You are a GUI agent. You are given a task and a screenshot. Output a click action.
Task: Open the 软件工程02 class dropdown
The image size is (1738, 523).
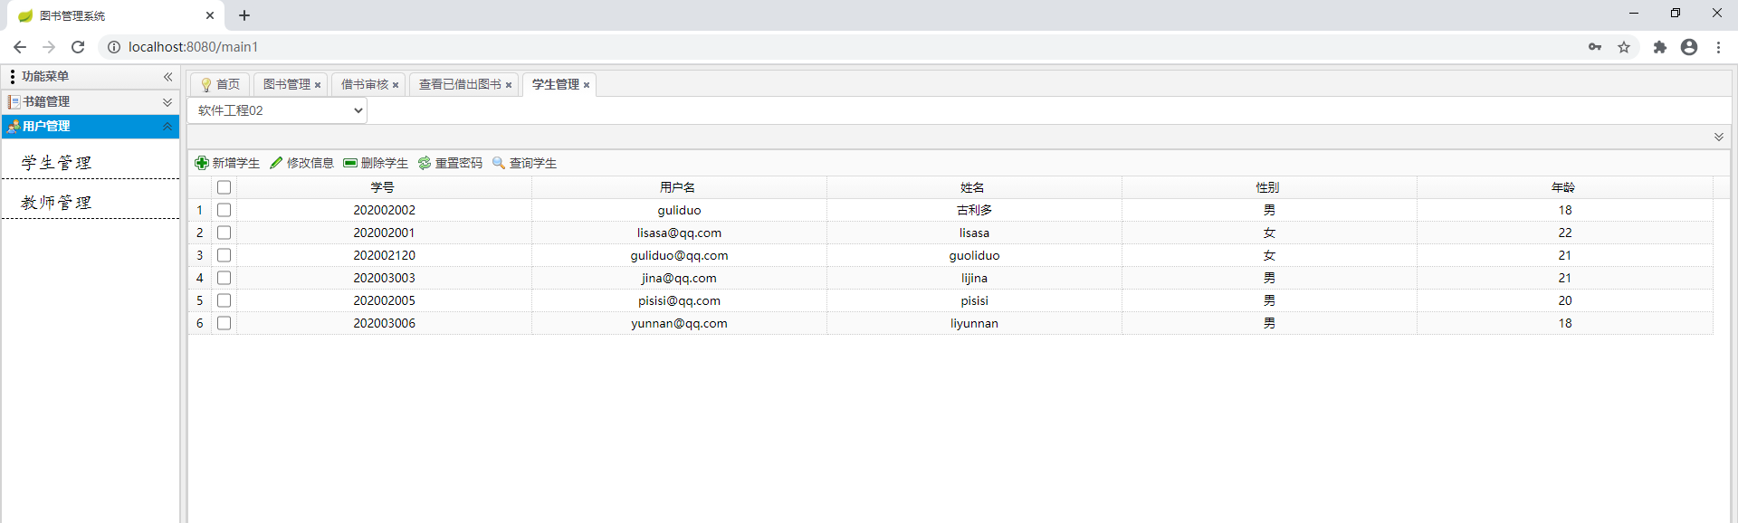click(277, 110)
